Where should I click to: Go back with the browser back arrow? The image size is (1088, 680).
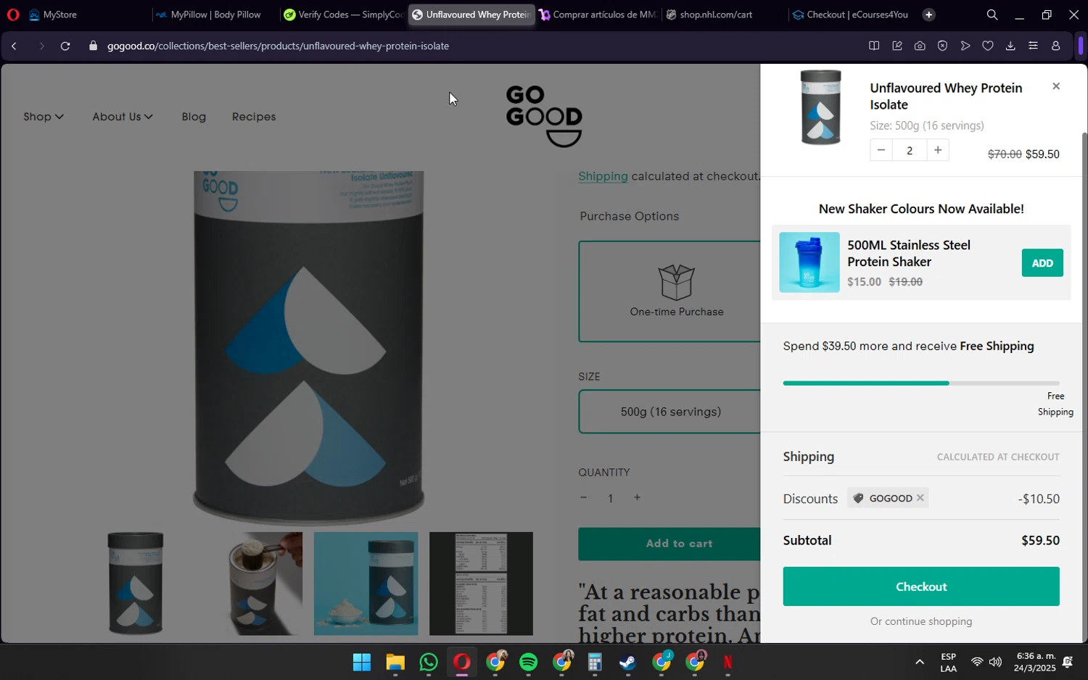[x=14, y=46]
